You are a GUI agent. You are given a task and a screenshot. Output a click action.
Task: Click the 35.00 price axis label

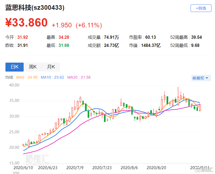(14, 101)
